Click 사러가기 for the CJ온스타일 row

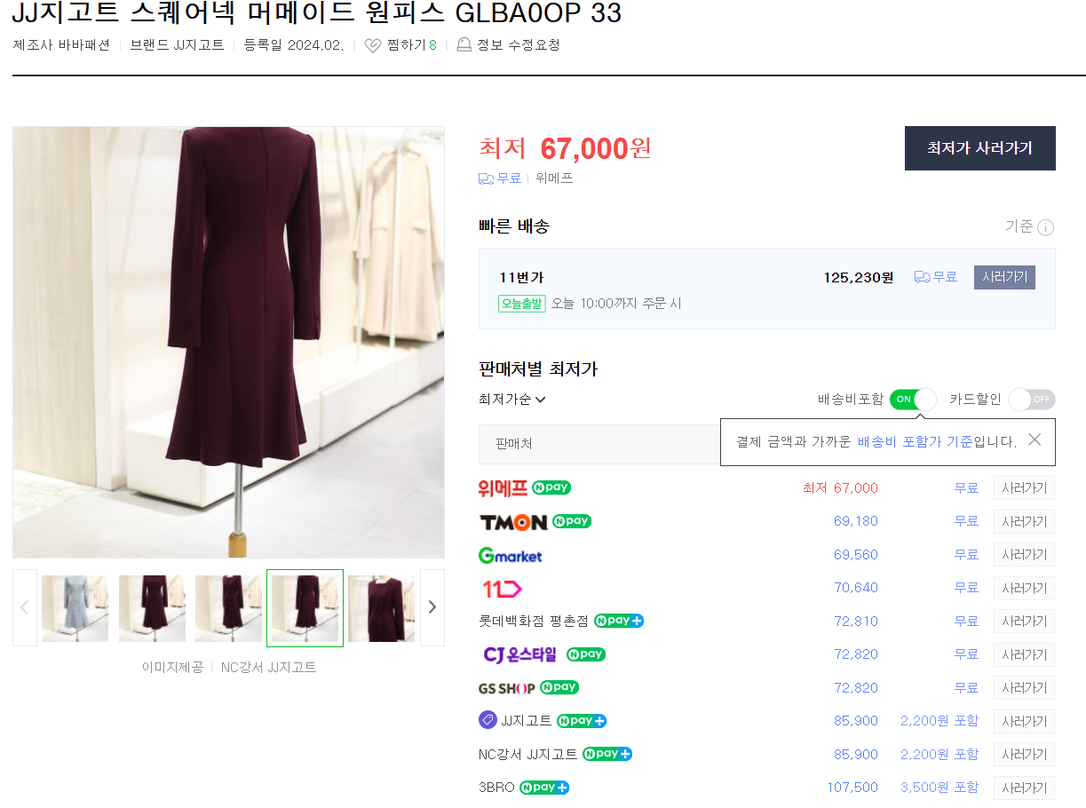[x=1024, y=654]
